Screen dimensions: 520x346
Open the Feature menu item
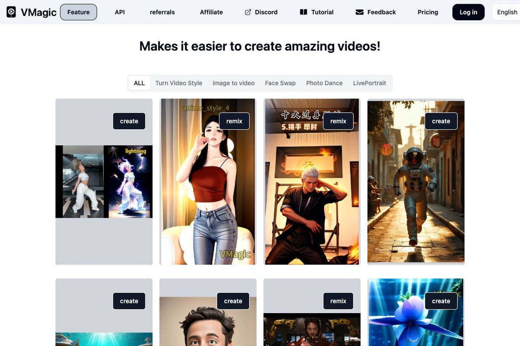pyautogui.click(x=79, y=12)
